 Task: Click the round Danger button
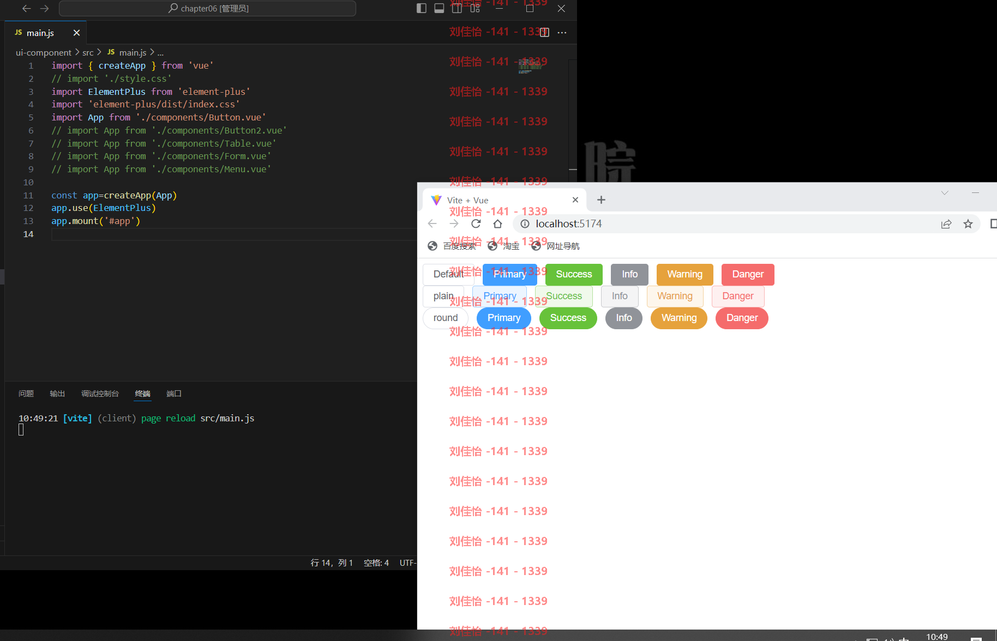point(742,318)
